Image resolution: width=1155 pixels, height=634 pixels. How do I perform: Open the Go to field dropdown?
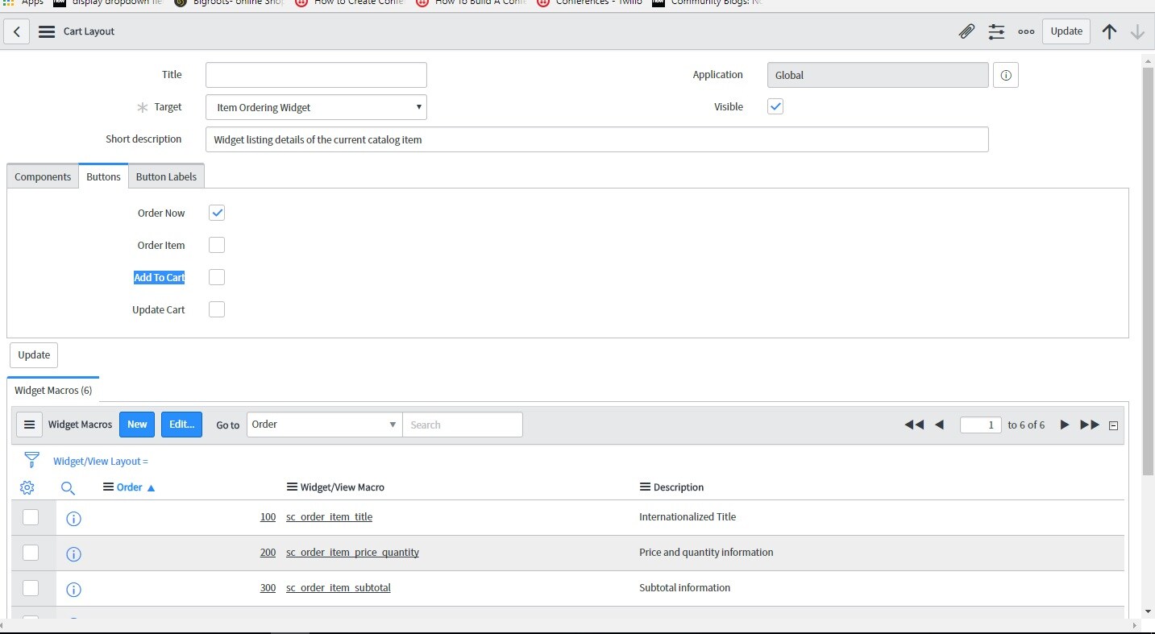(x=325, y=425)
